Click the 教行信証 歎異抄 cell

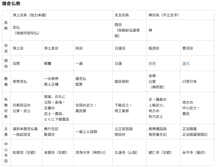58,132
